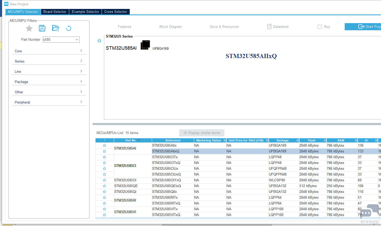
Task: Hide the Marketing Status column with its X
Action: (x=225, y=140)
